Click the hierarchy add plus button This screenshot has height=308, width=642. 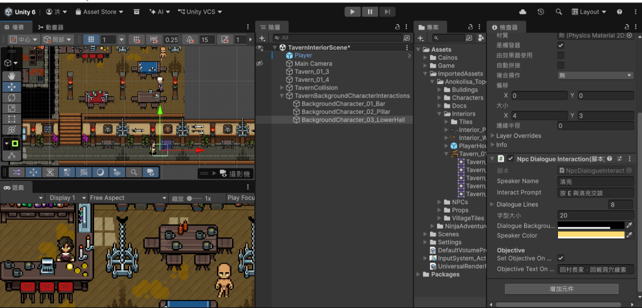262,38
